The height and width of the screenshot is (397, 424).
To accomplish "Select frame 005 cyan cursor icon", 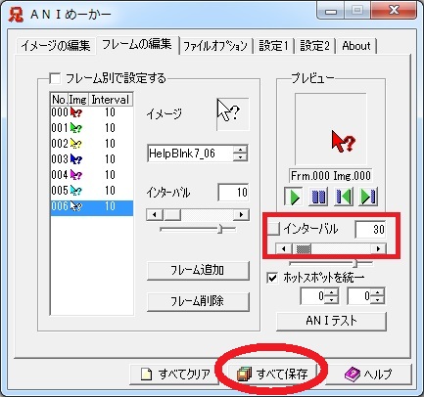I will 76,191.
